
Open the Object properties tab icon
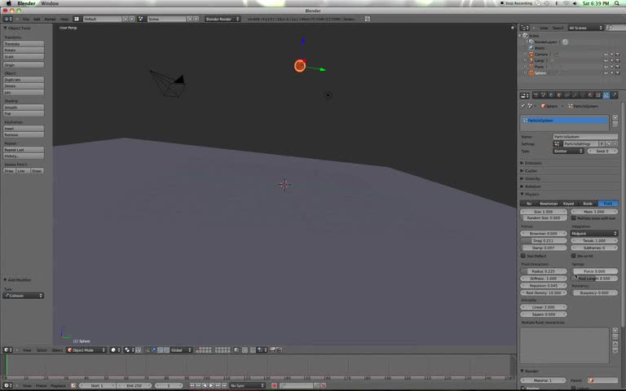(x=559, y=95)
